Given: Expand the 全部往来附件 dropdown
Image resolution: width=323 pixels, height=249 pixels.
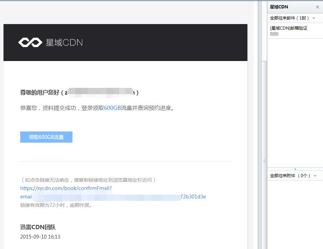Looking at the screenshot, I should (x=315, y=176).
